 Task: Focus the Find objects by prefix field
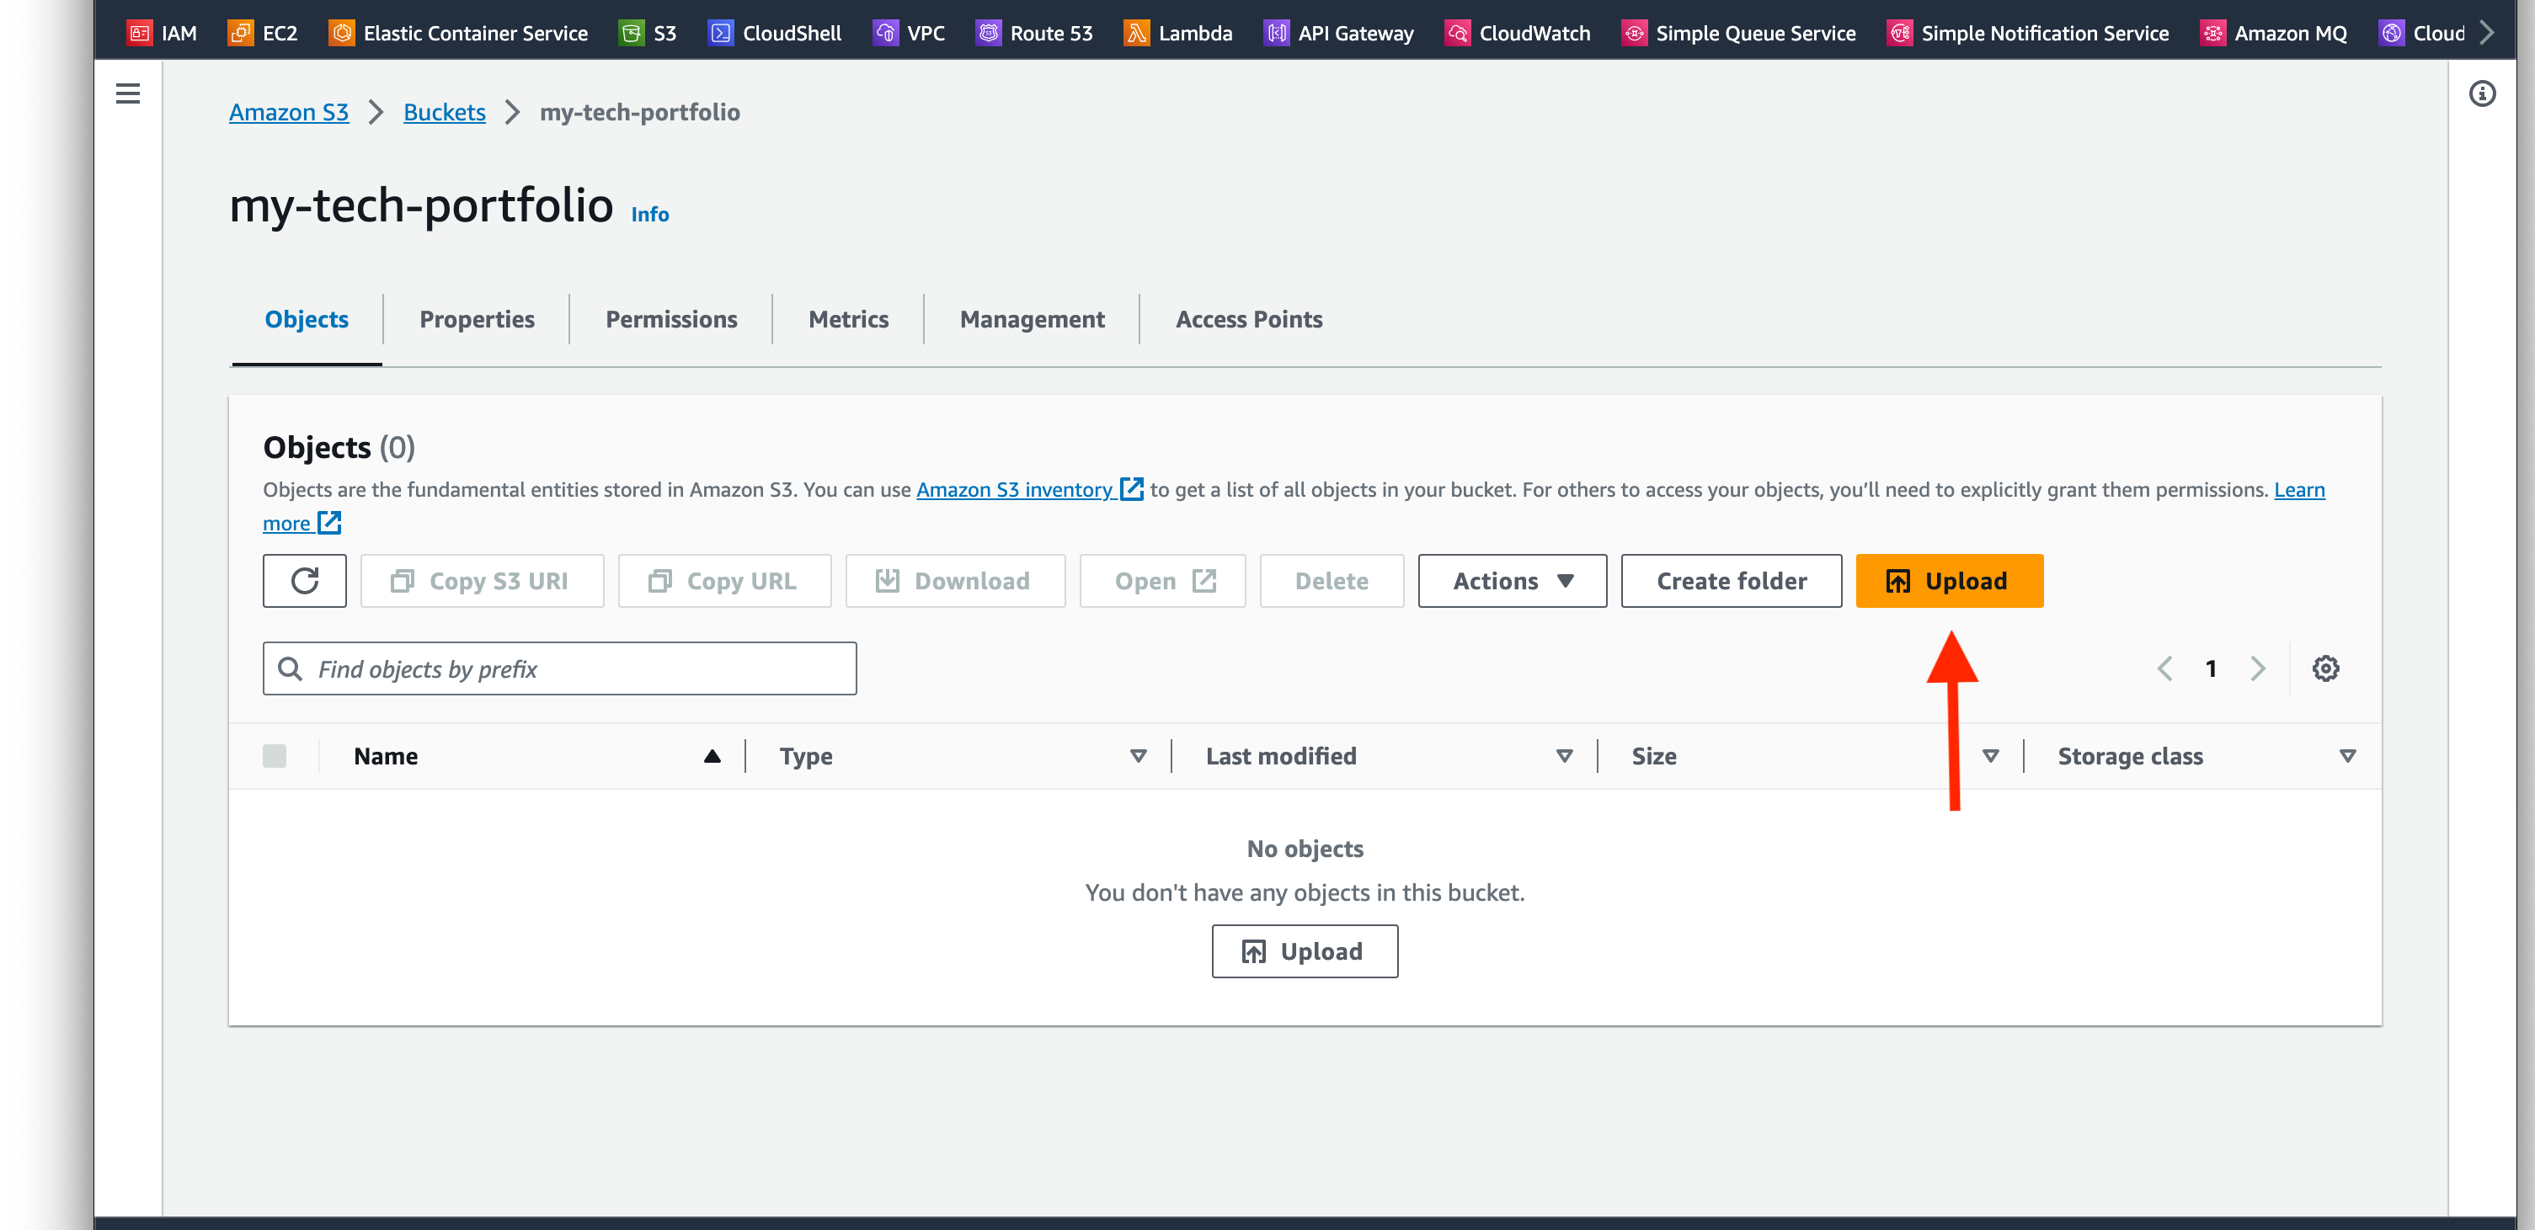(x=559, y=669)
